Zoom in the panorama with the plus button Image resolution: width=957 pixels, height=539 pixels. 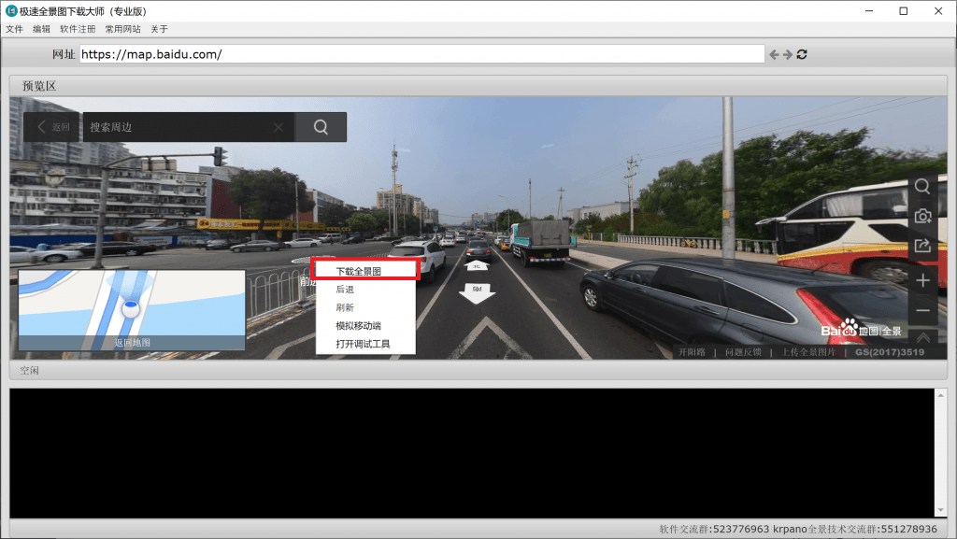click(x=922, y=280)
